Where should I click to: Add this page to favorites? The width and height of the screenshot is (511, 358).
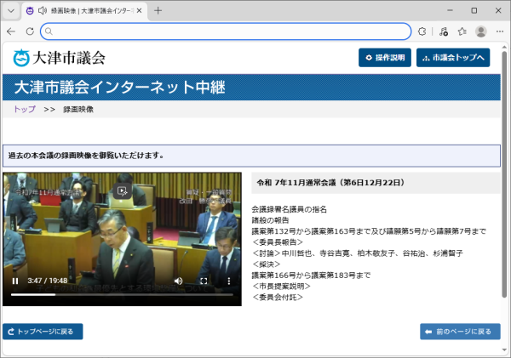[462, 31]
